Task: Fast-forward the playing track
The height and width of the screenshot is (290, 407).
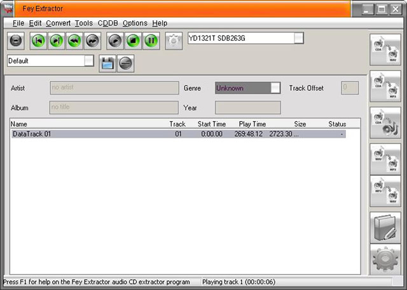Action: [92, 41]
